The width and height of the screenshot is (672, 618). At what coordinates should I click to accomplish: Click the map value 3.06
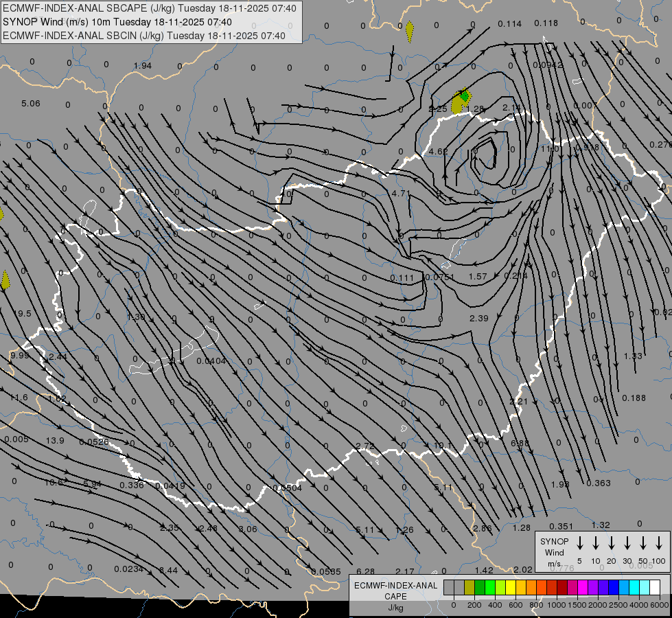pos(247,529)
